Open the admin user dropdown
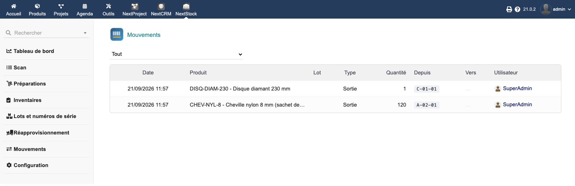This screenshot has height=186, width=575. tap(556, 9)
